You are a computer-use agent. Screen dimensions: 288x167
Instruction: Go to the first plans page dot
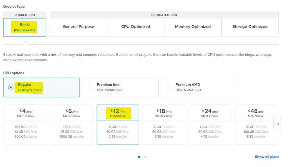(x=139, y=157)
